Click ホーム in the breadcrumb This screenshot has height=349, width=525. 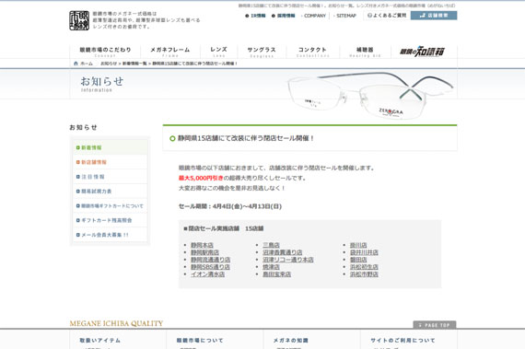(87, 64)
